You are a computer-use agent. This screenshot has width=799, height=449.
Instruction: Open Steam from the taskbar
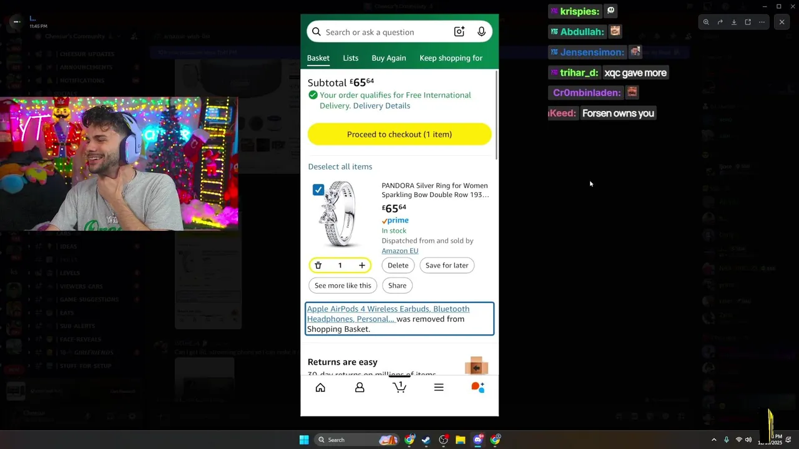pyautogui.click(x=426, y=440)
